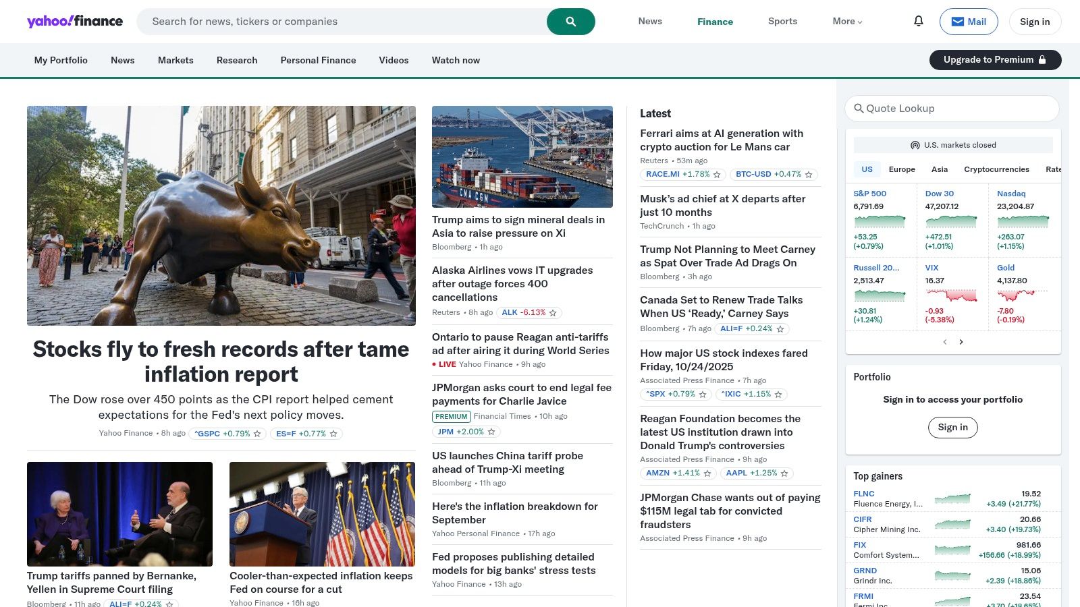Open notifications via the bell icon
The height and width of the screenshot is (607, 1080).
[918, 21]
